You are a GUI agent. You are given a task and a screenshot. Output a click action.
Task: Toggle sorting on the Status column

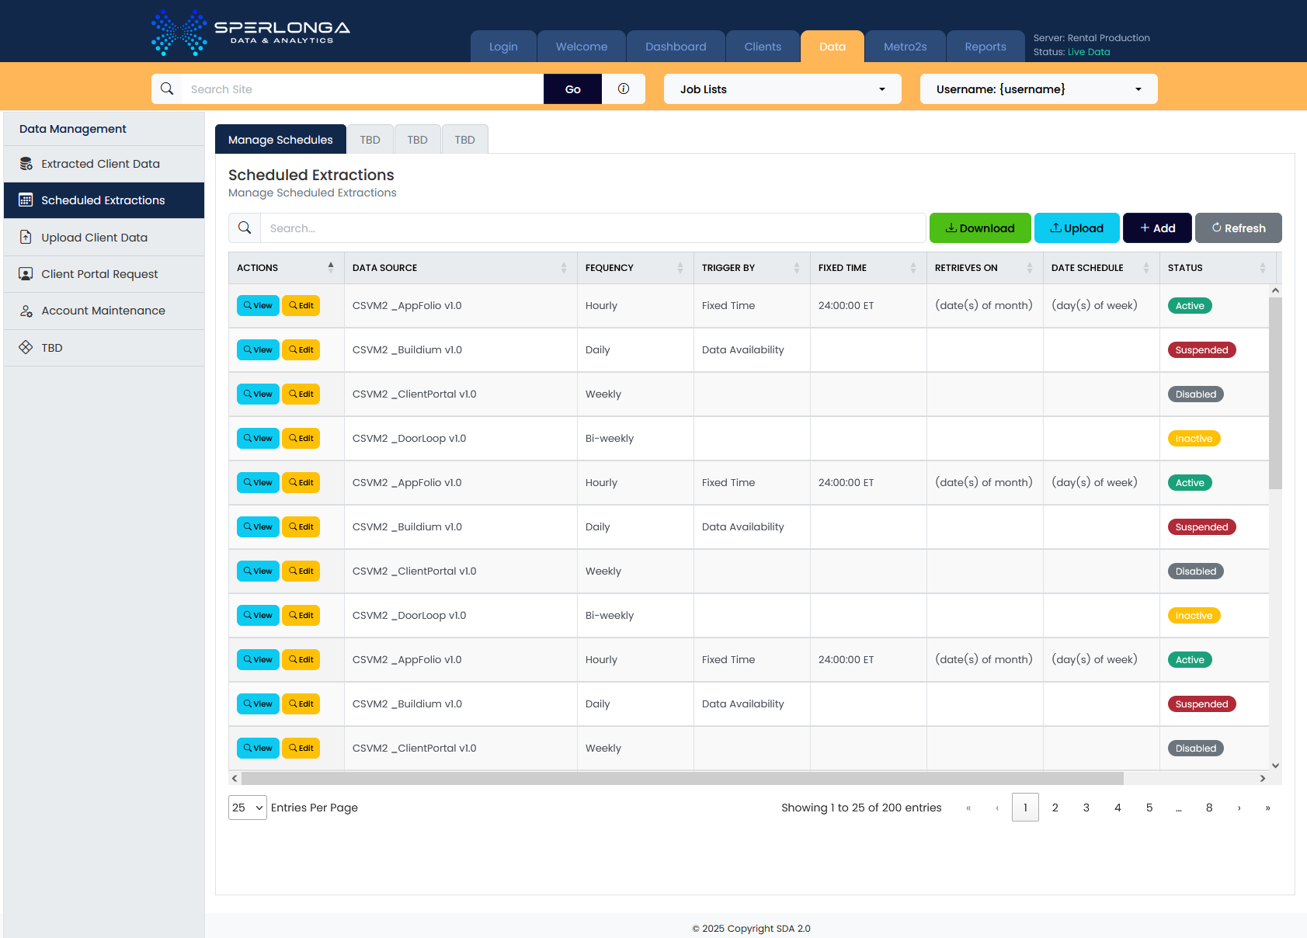coord(1262,268)
